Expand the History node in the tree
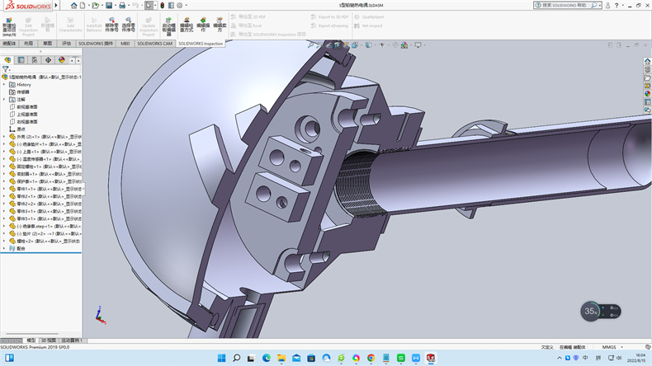 4,84
